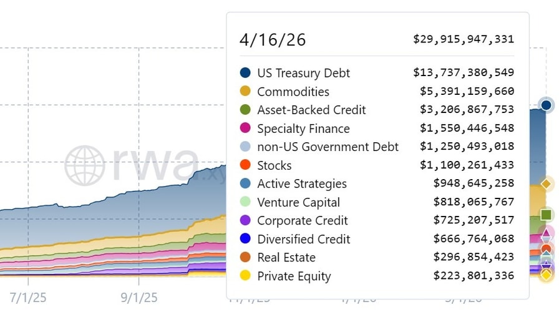Select the Active Strategies series label
Viewport: 559px width, 312px height.
coord(302,183)
